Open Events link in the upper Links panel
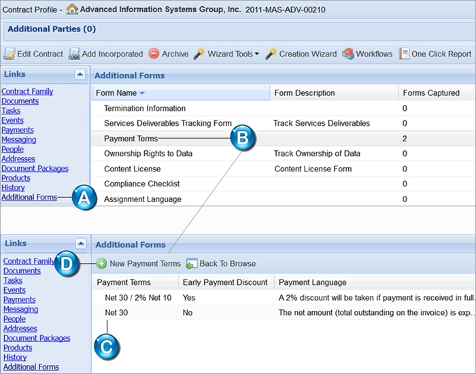 point(12,120)
